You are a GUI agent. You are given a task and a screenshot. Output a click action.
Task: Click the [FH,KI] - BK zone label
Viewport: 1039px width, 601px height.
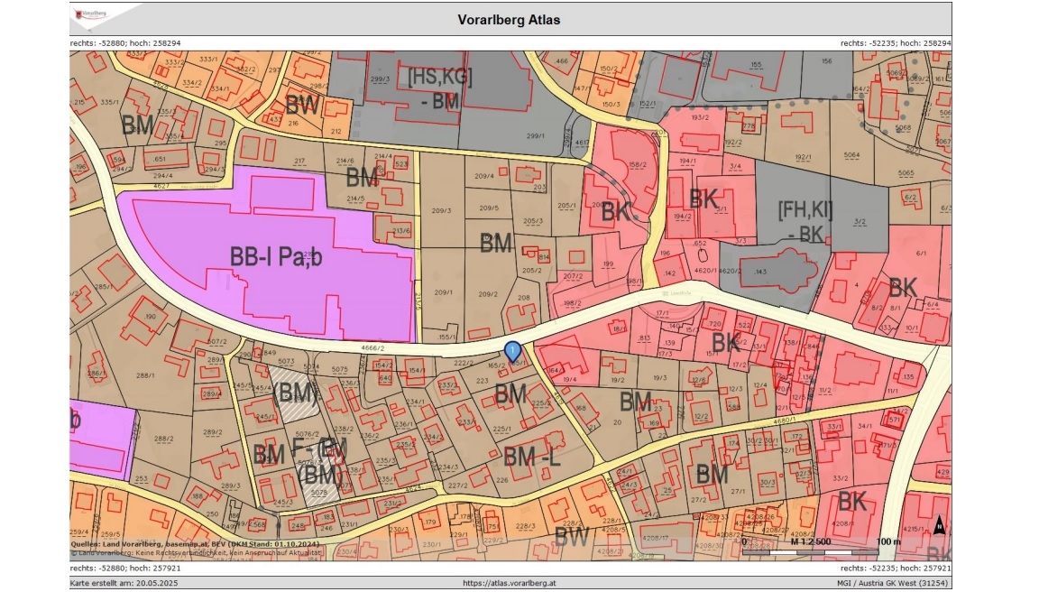pyautogui.click(x=805, y=222)
